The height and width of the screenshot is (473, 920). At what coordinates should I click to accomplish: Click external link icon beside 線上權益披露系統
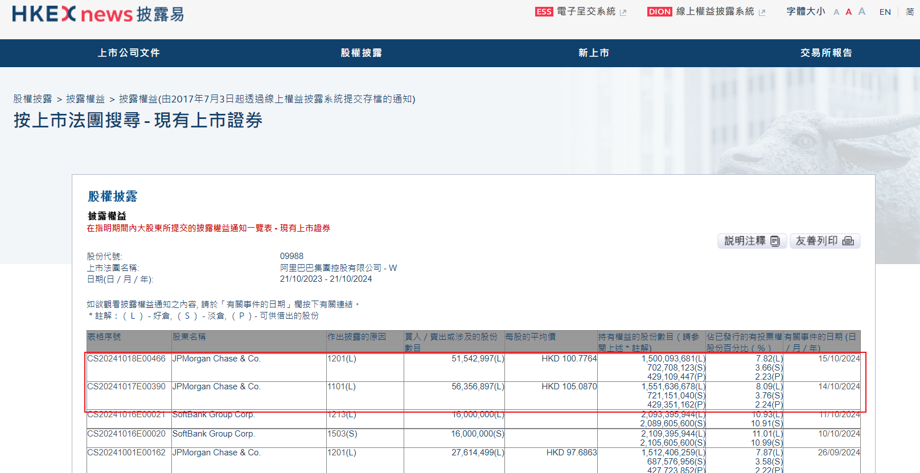click(762, 13)
